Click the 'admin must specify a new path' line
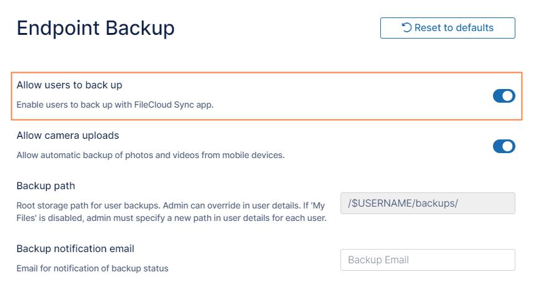 171,218
